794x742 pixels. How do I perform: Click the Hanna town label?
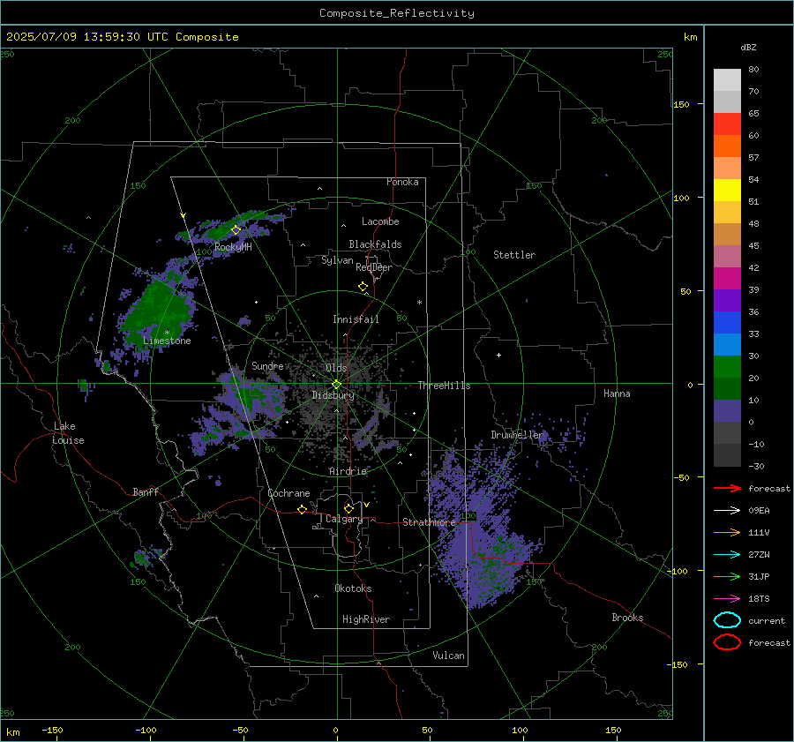coord(617,393)
